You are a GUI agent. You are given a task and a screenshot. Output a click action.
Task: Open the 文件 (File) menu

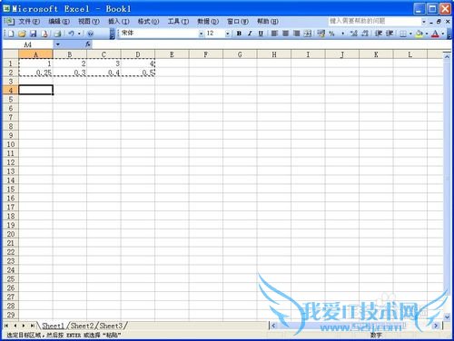pyautogui.click(x=29, y=22)
